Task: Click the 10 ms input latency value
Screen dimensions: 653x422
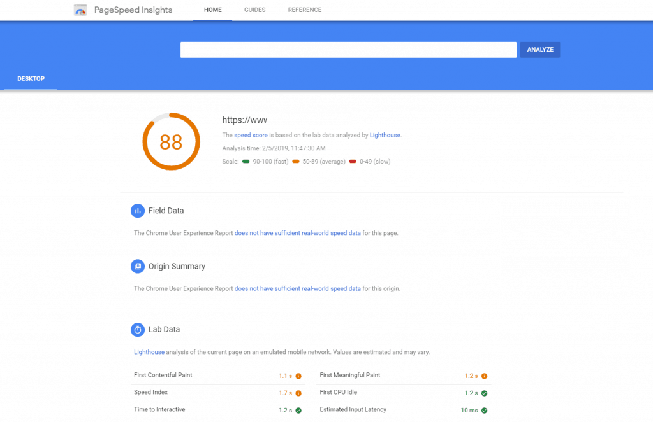Action: click(x=469, y=411)
